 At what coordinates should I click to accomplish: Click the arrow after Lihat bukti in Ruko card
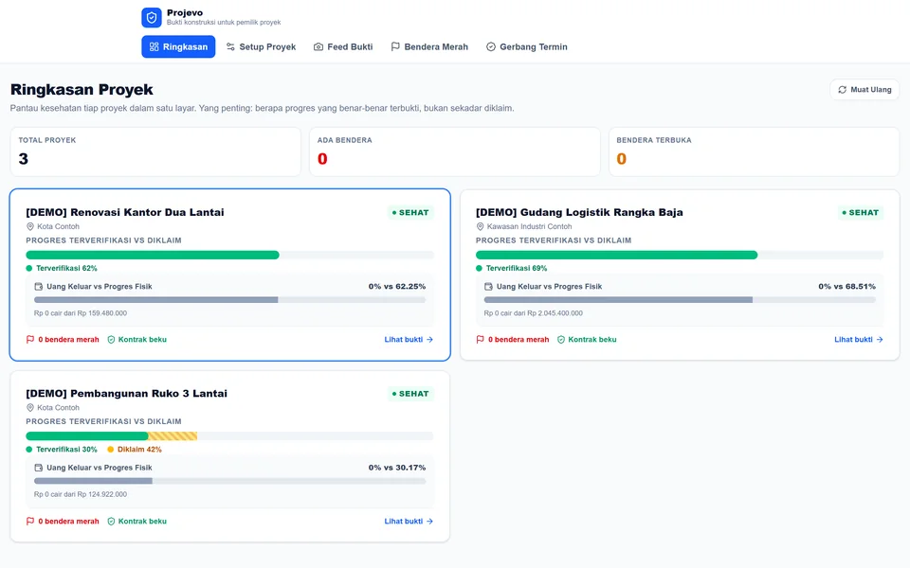point(429,521)
